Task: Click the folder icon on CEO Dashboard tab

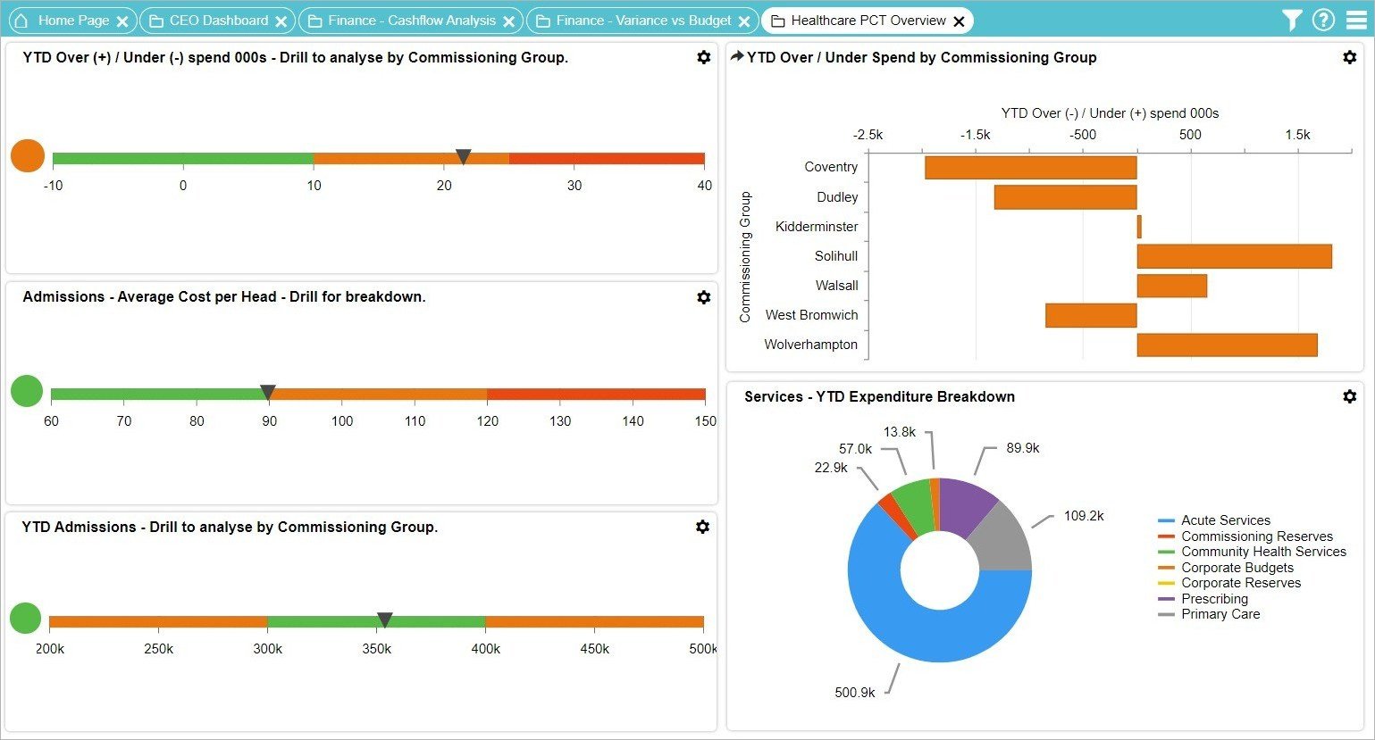Action: (156, 20)
